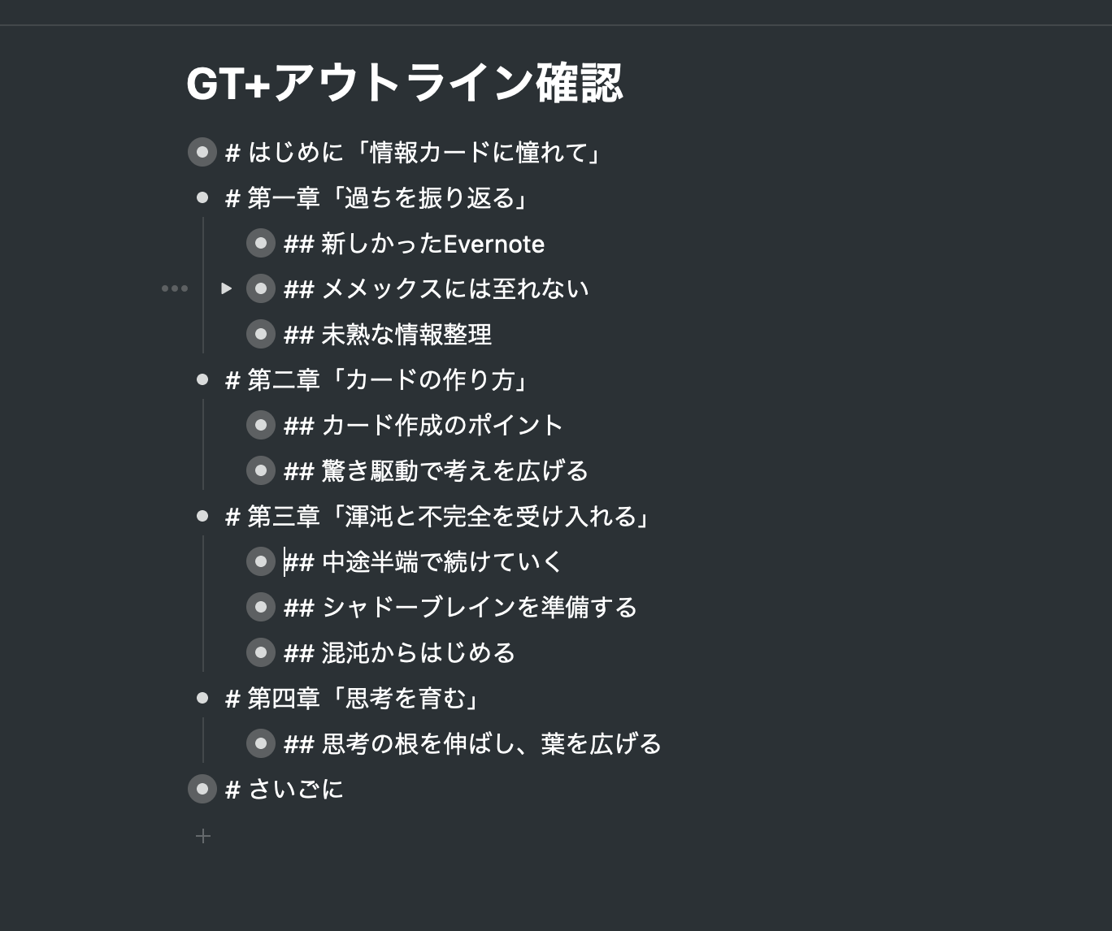Toggle the collapsed bullet on はじめに「情報カードに憧れて」

tap(202, 151)
